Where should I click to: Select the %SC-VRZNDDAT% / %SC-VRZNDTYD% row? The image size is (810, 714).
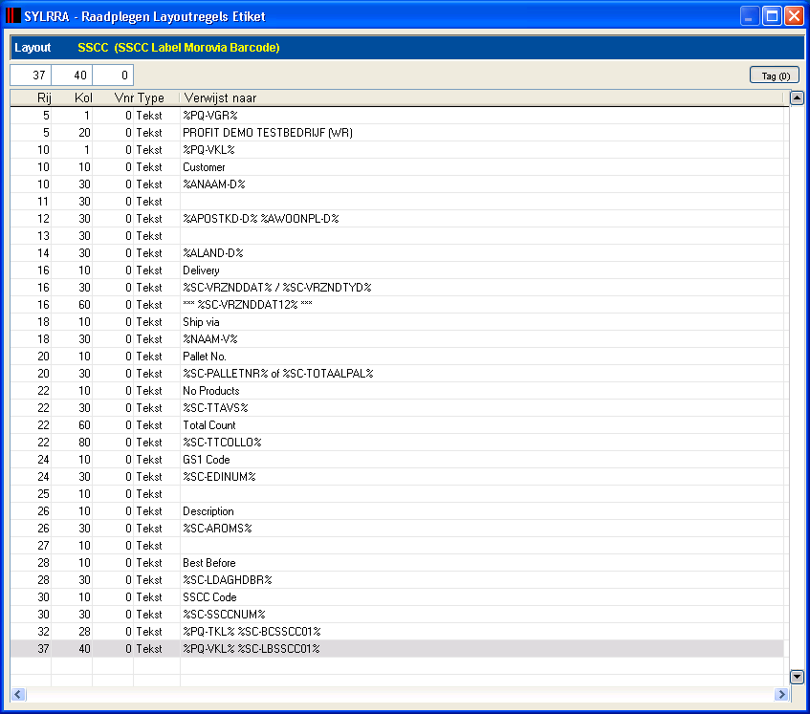(x=397, y=288)
